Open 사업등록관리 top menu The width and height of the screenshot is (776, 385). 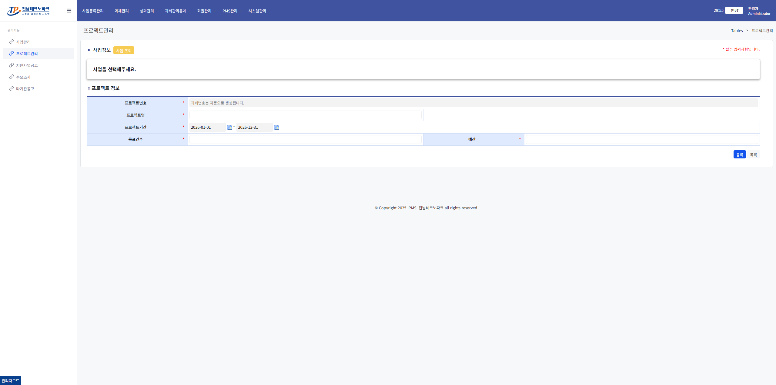93,11
